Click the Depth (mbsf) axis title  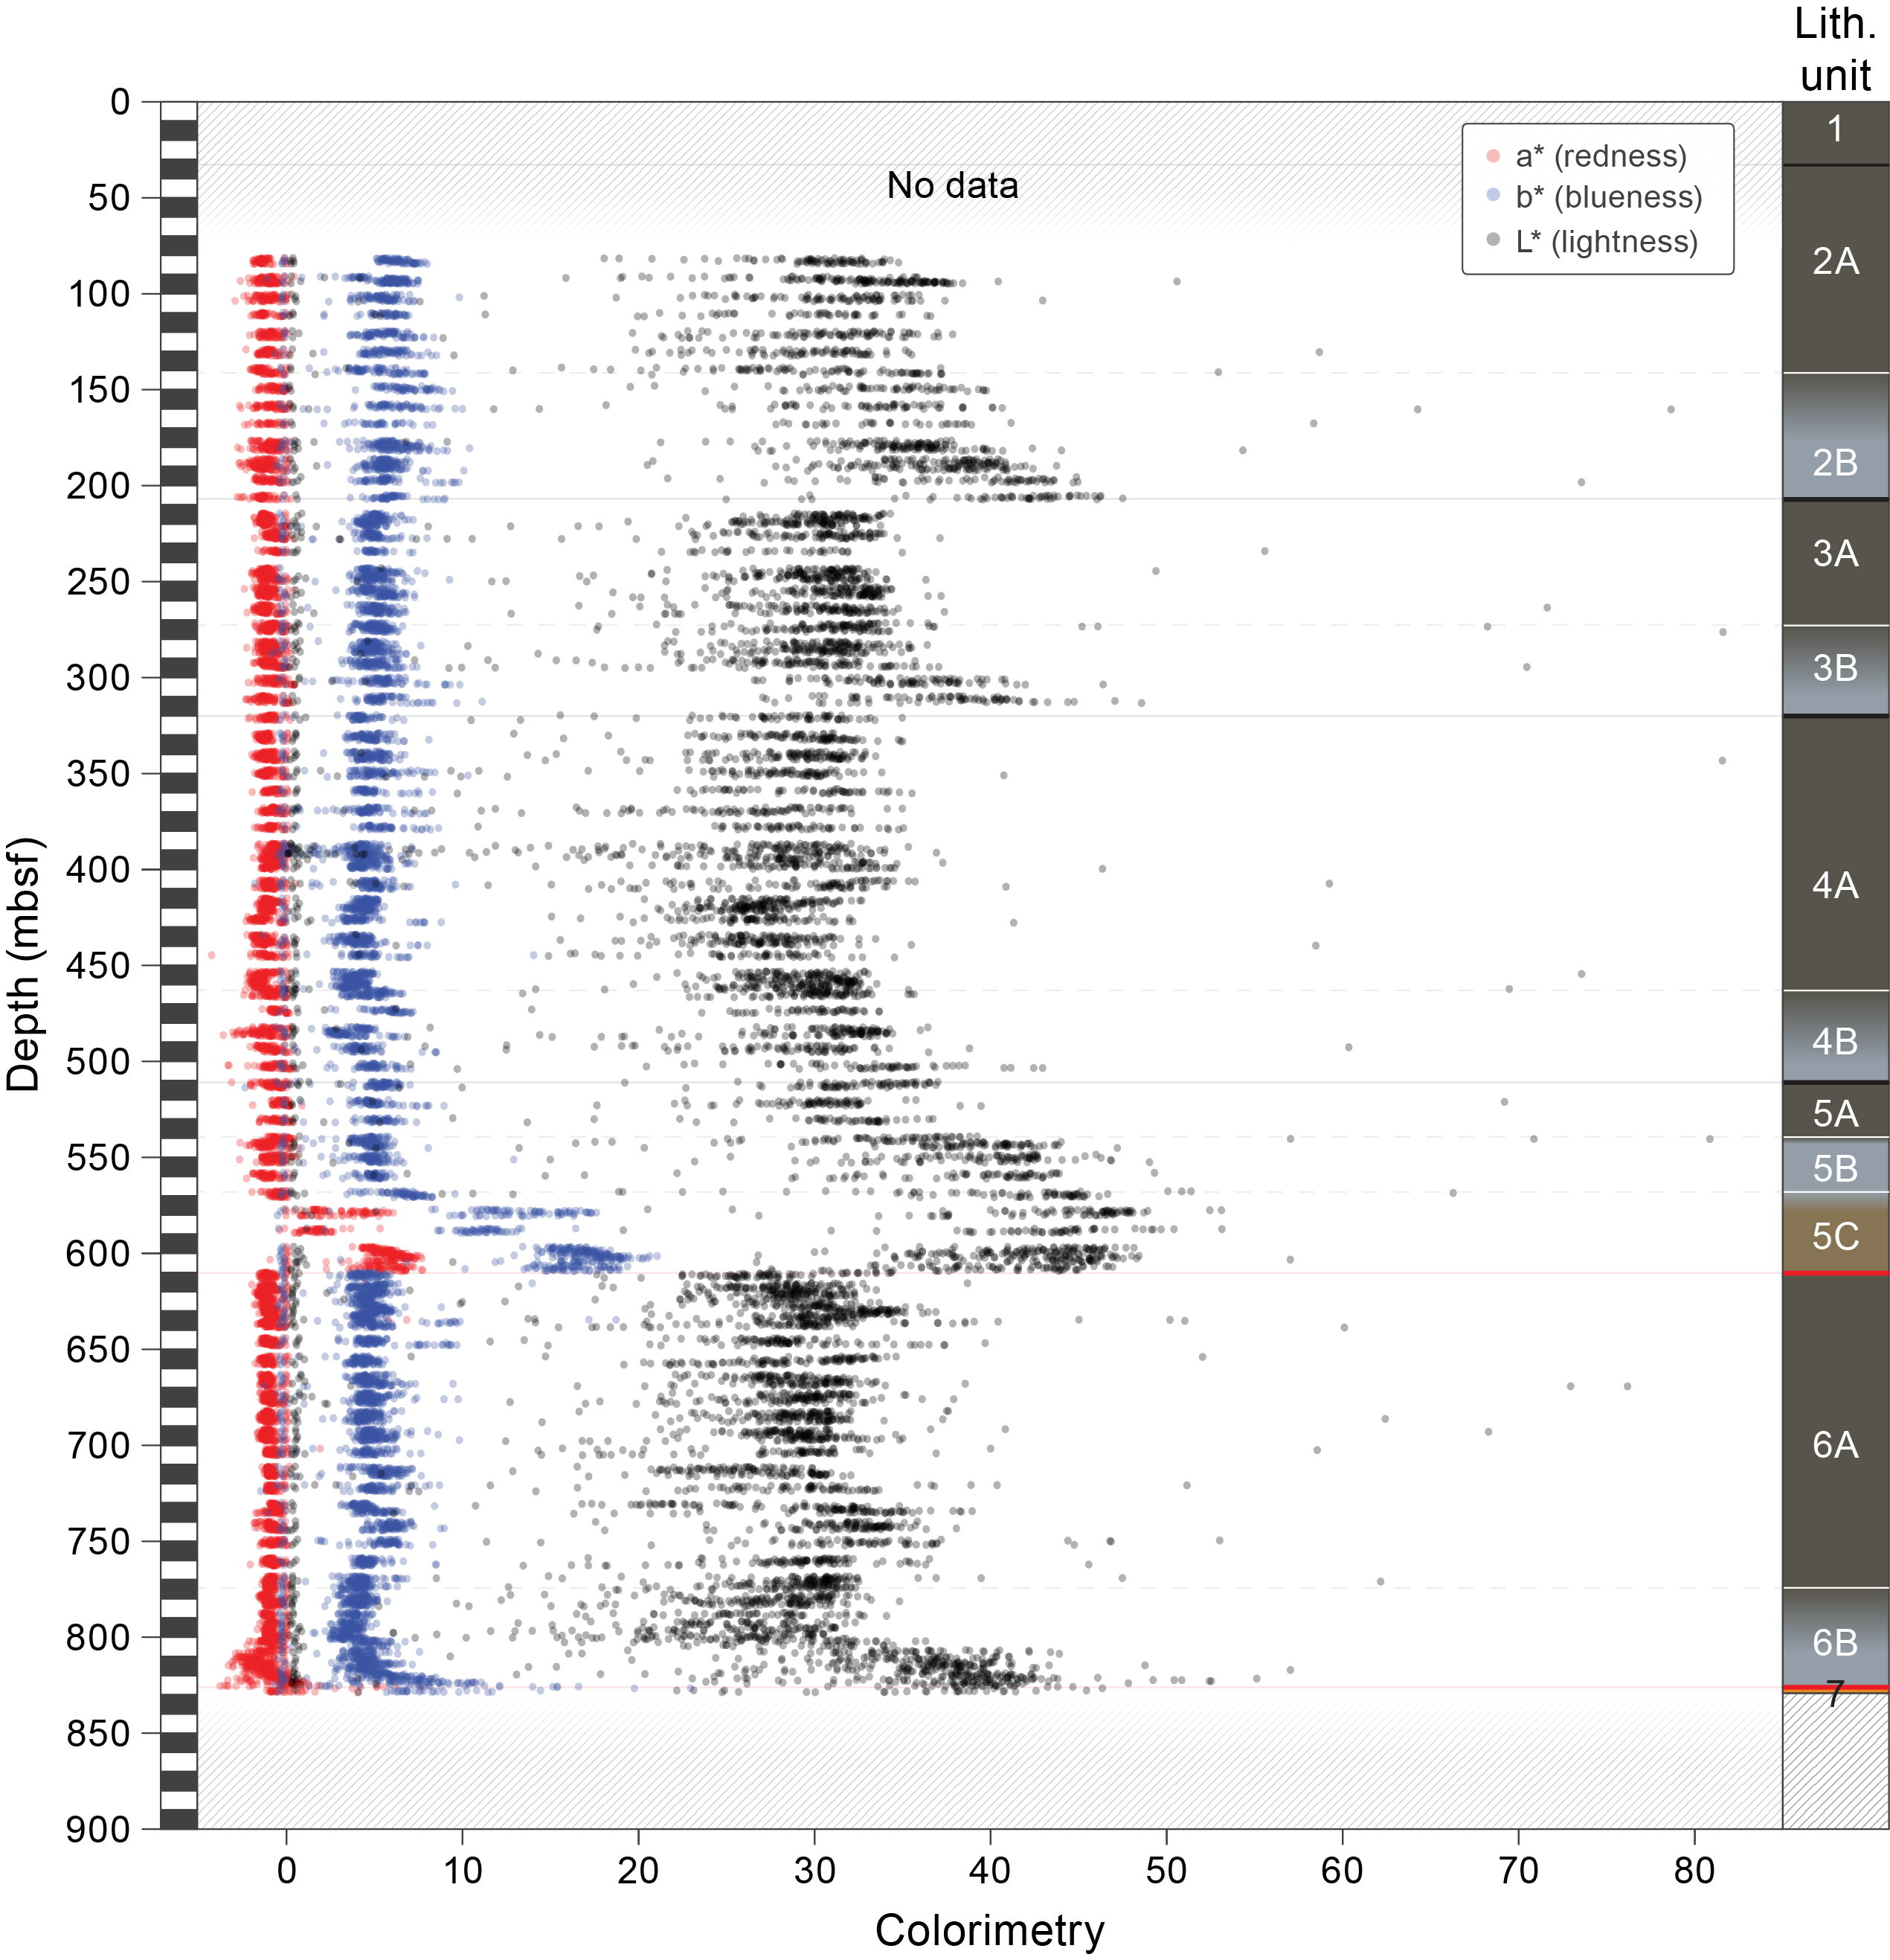(x=24, y=965)
